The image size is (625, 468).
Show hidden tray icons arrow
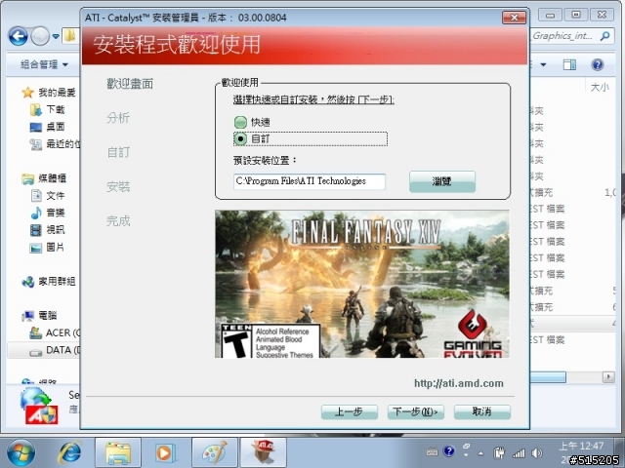click(480, 452)
